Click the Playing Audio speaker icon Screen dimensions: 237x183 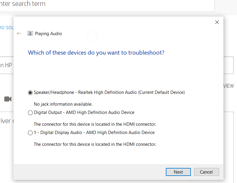[x=30, y=33]
